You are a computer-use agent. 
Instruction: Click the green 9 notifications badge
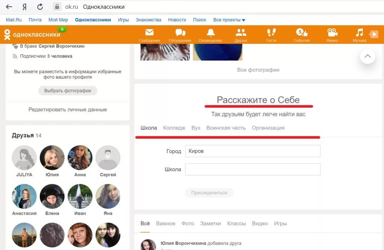[62, 29]
